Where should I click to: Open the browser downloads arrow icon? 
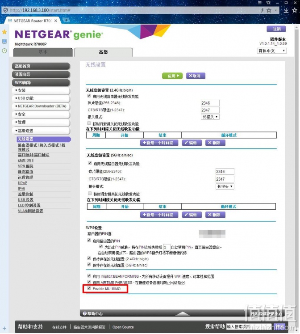tap(286, 10)
